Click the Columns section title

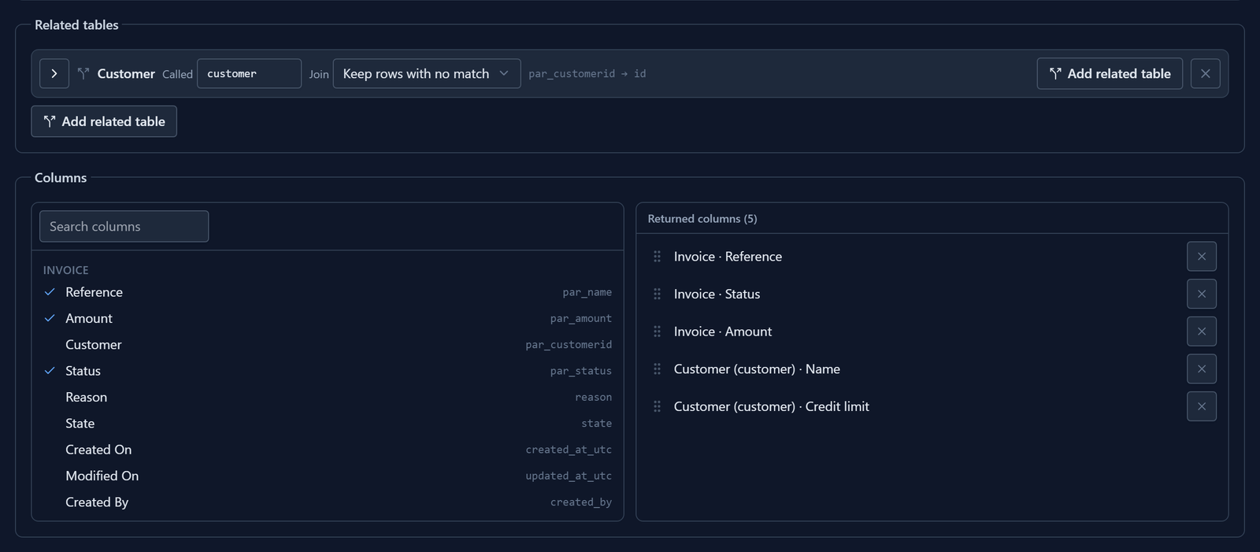pyautogui.click(x=61, y=178)
